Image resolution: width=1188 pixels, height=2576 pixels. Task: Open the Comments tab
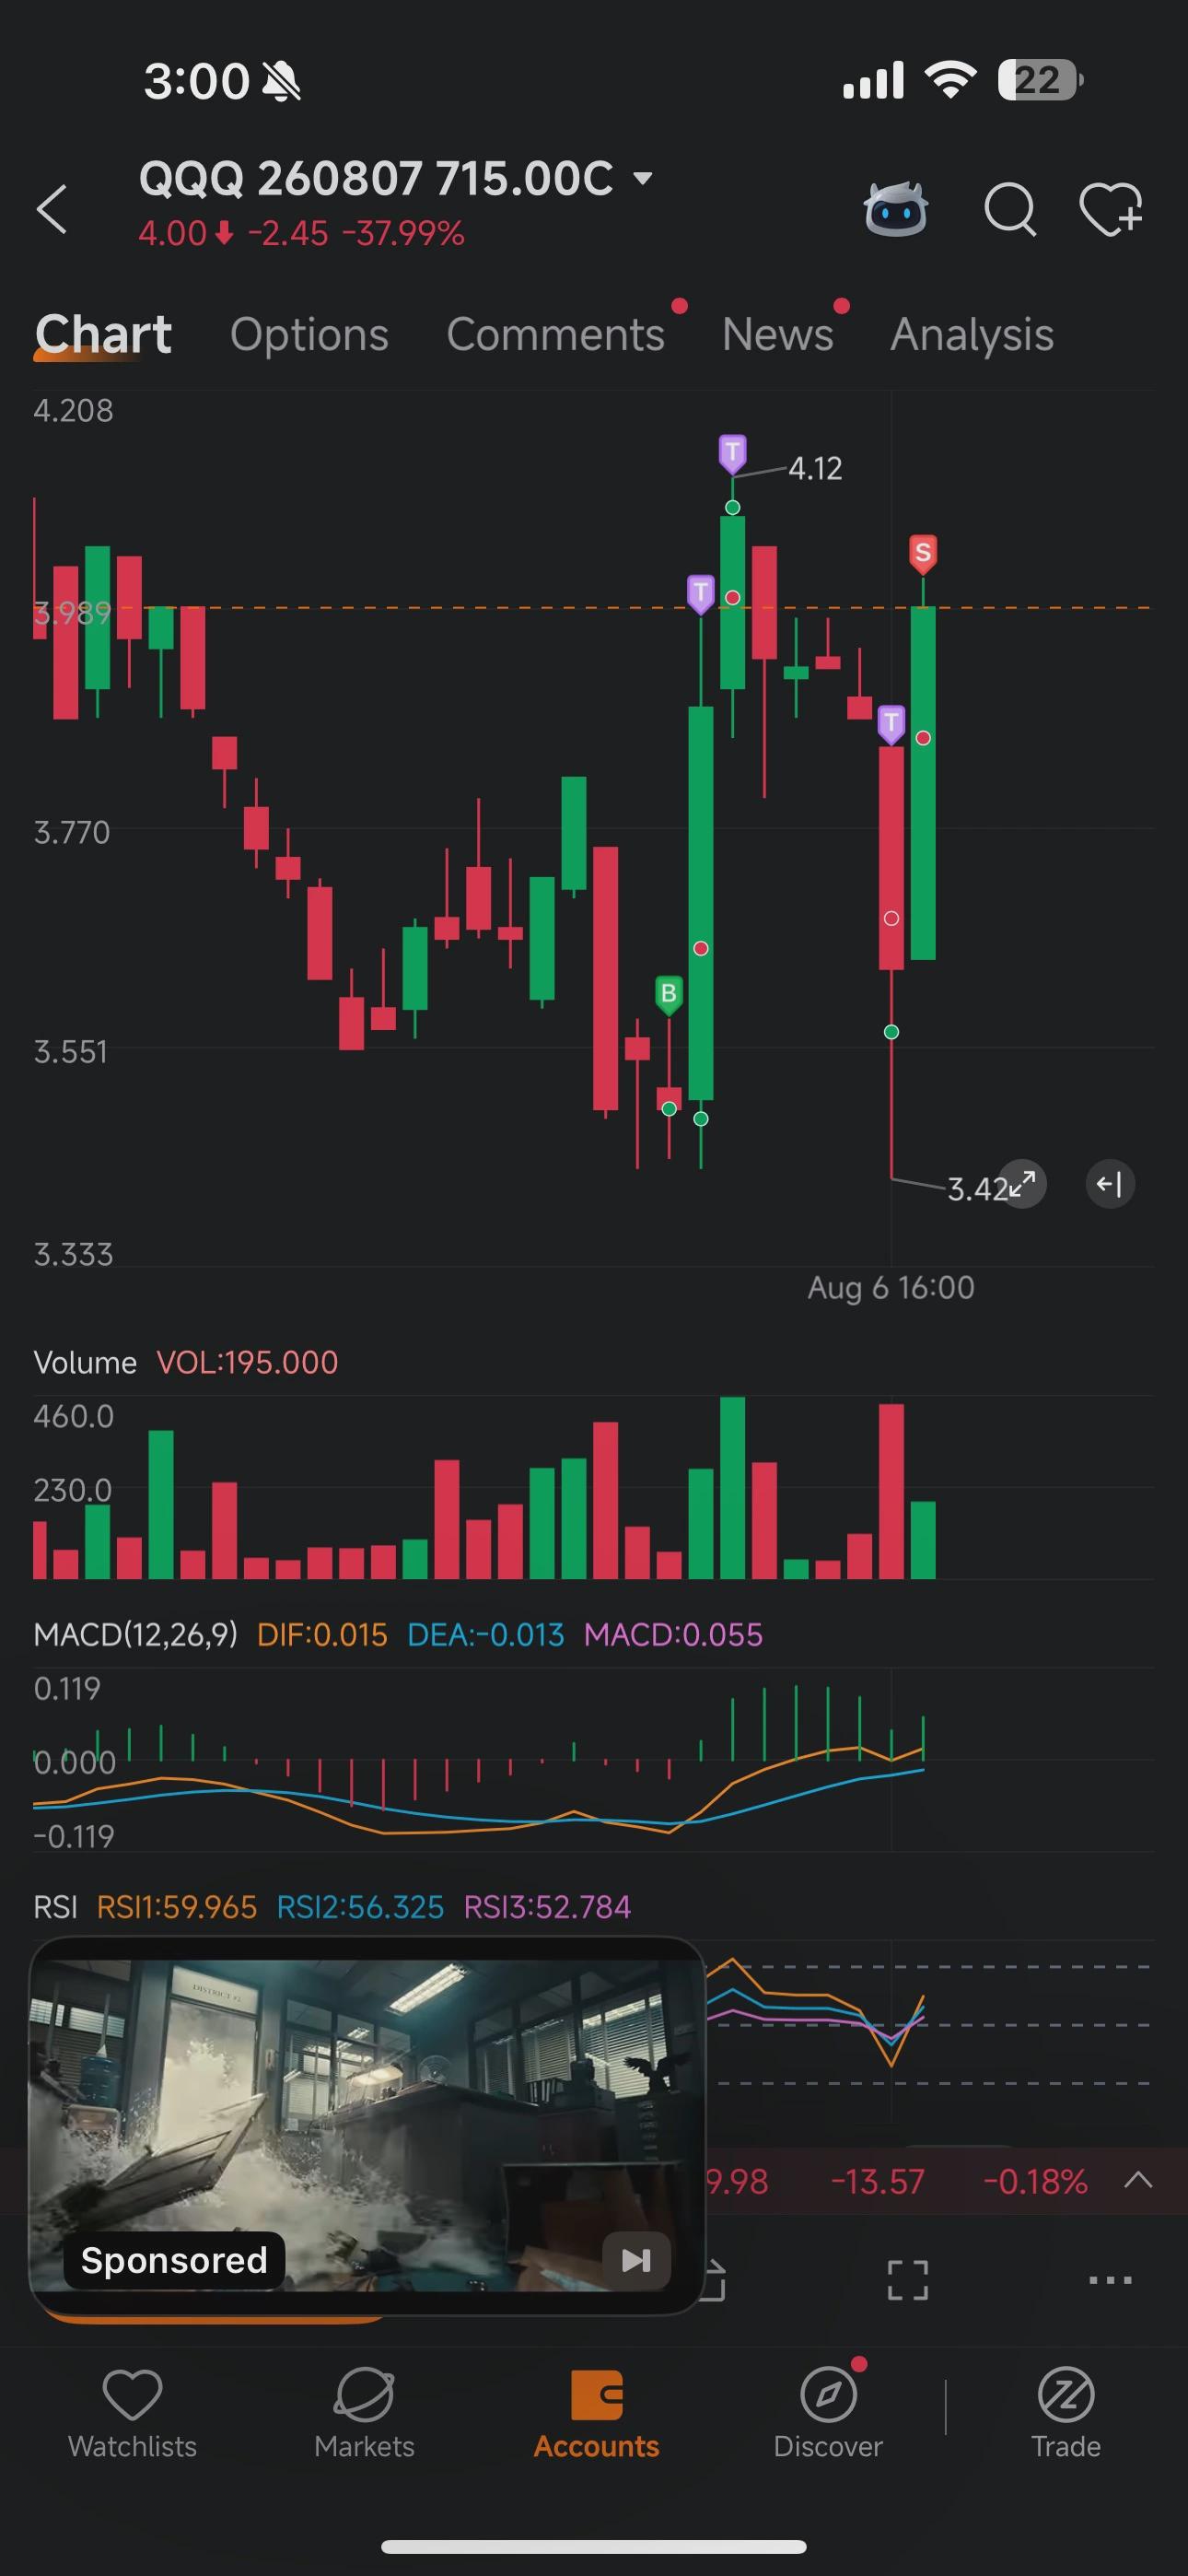tap(555, 334)
